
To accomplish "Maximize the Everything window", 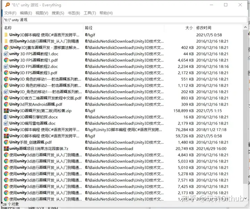I will coord(226,5).
